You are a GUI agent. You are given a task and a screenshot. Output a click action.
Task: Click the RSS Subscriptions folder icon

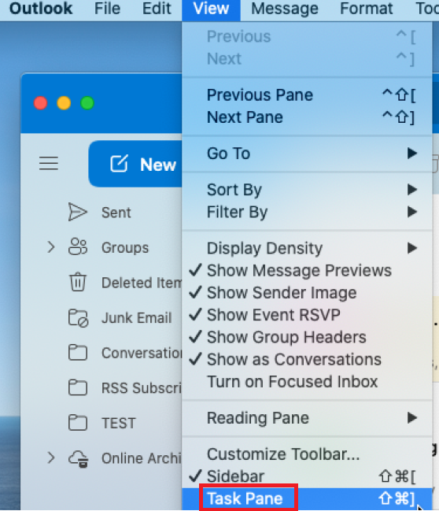pos(78,388)
